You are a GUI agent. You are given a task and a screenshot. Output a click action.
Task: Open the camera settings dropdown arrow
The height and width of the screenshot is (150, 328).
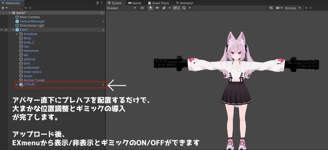pos(282,8)
